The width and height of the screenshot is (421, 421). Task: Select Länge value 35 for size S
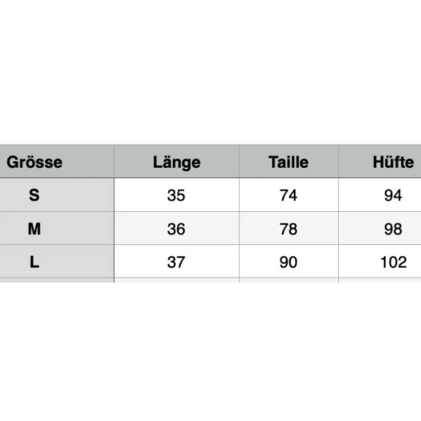click(176, 195)
